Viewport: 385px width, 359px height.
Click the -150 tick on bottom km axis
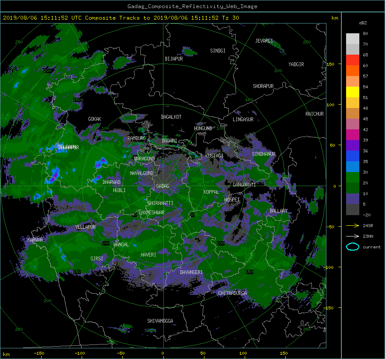coord(39,353)
